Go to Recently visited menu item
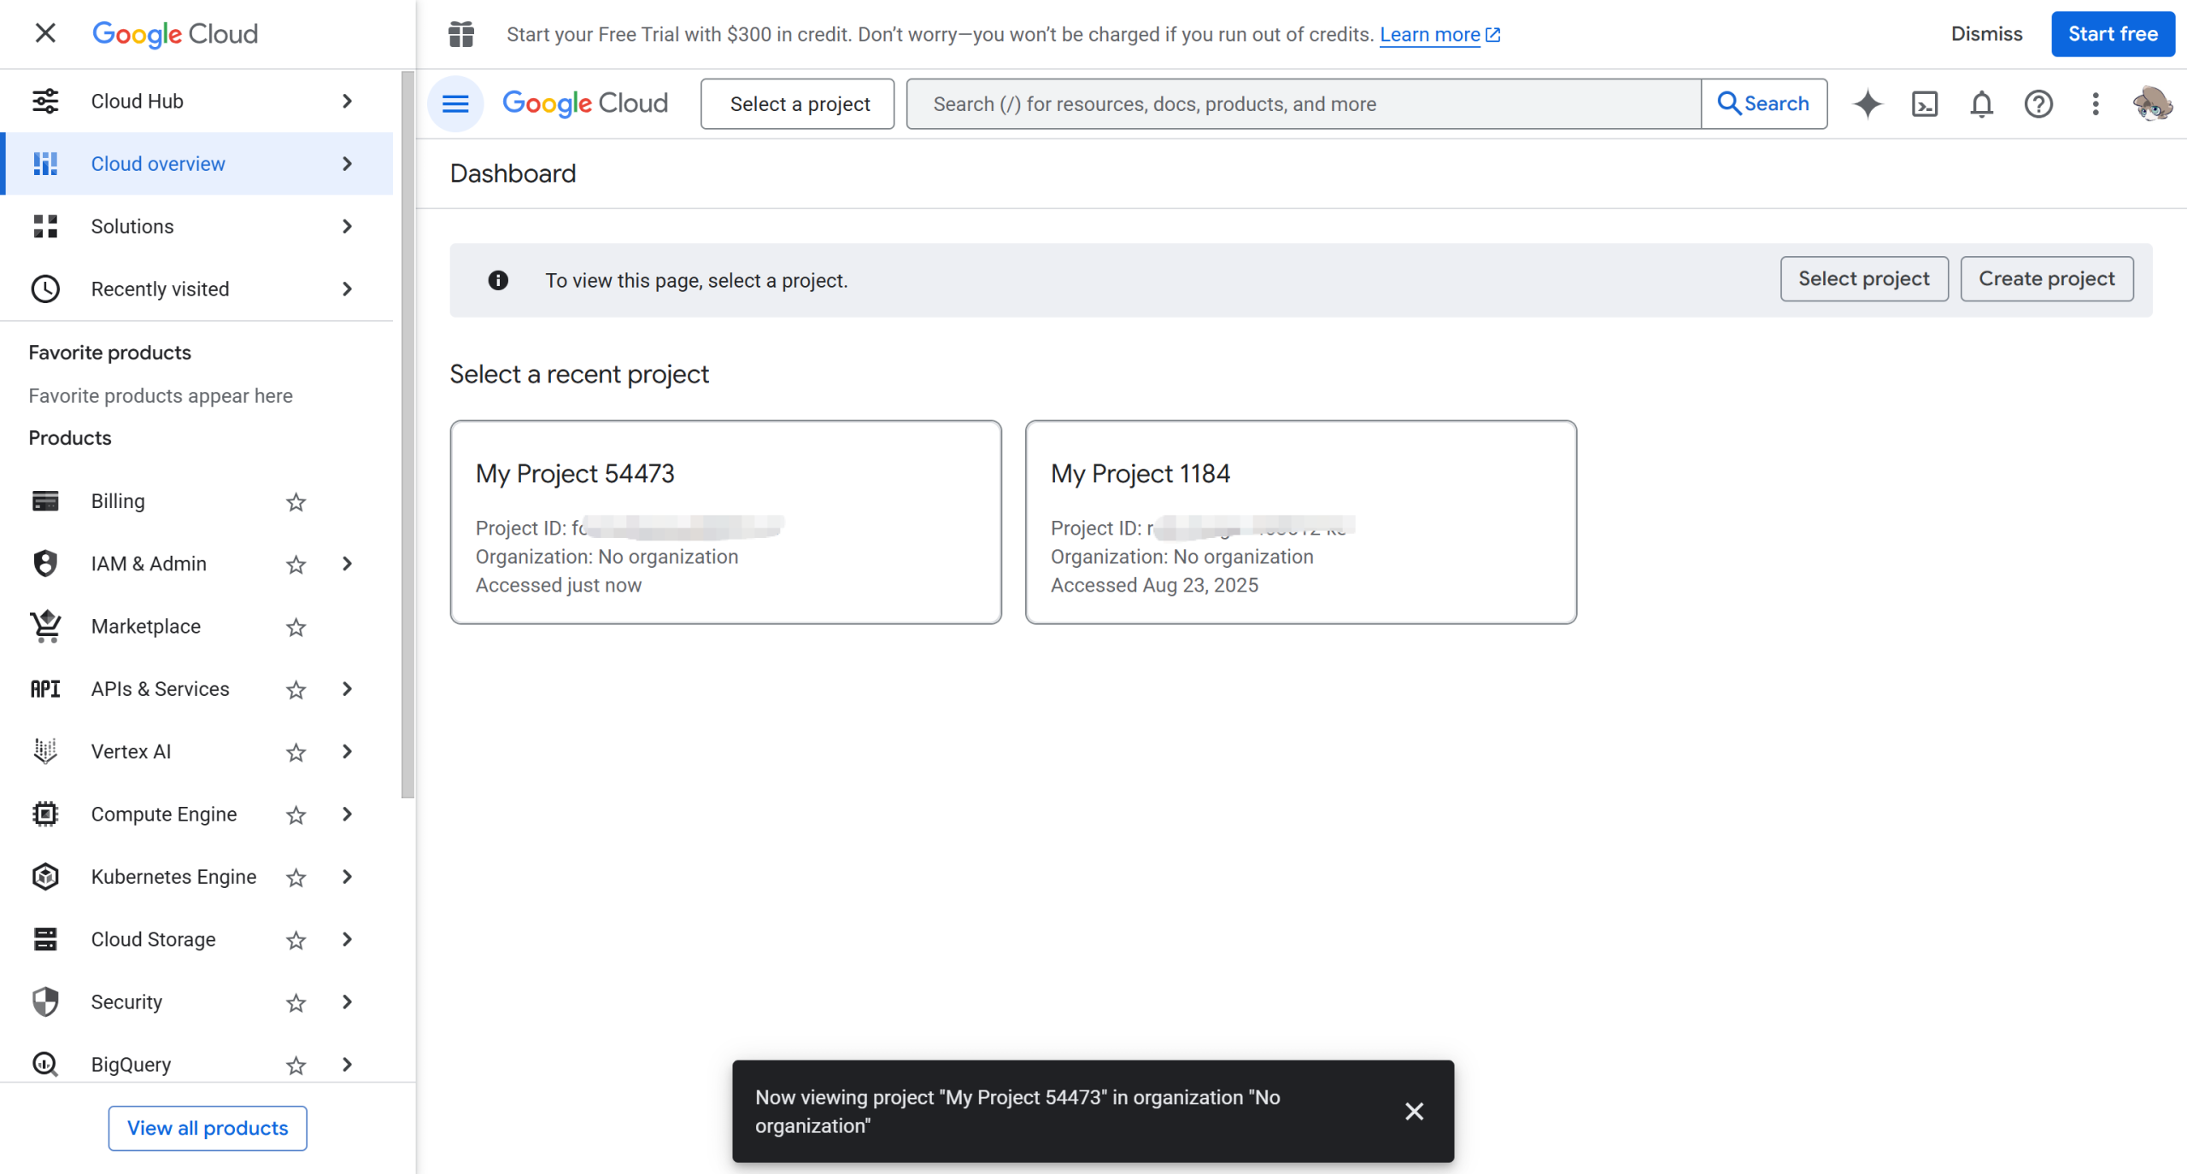 (x=160, y=289)
